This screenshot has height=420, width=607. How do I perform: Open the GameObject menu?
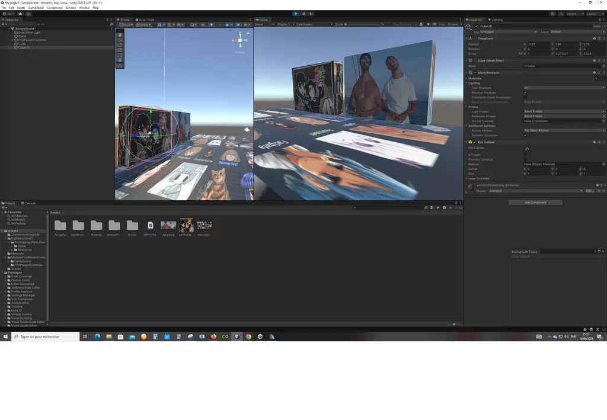[x=36, y=8]
